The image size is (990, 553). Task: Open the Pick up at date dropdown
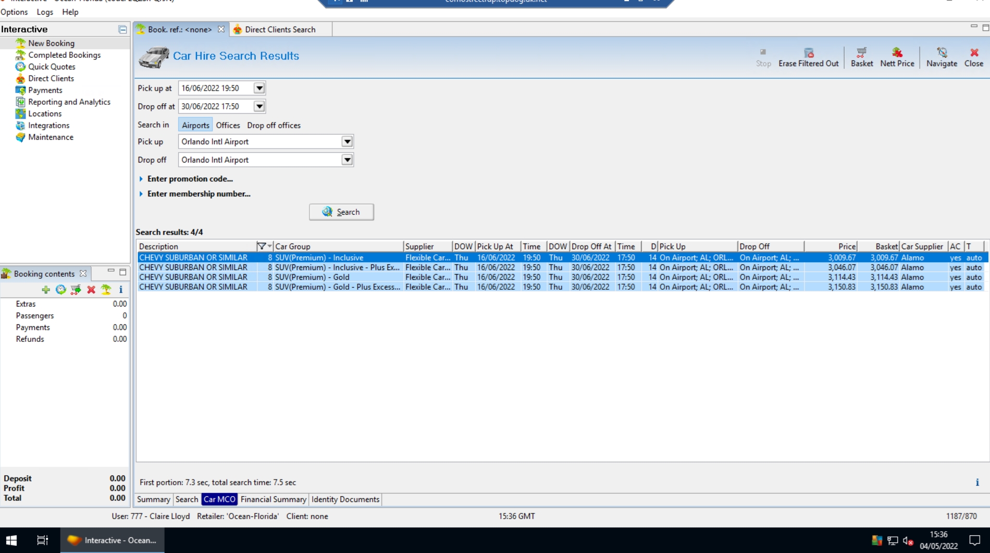pos(259,88)
